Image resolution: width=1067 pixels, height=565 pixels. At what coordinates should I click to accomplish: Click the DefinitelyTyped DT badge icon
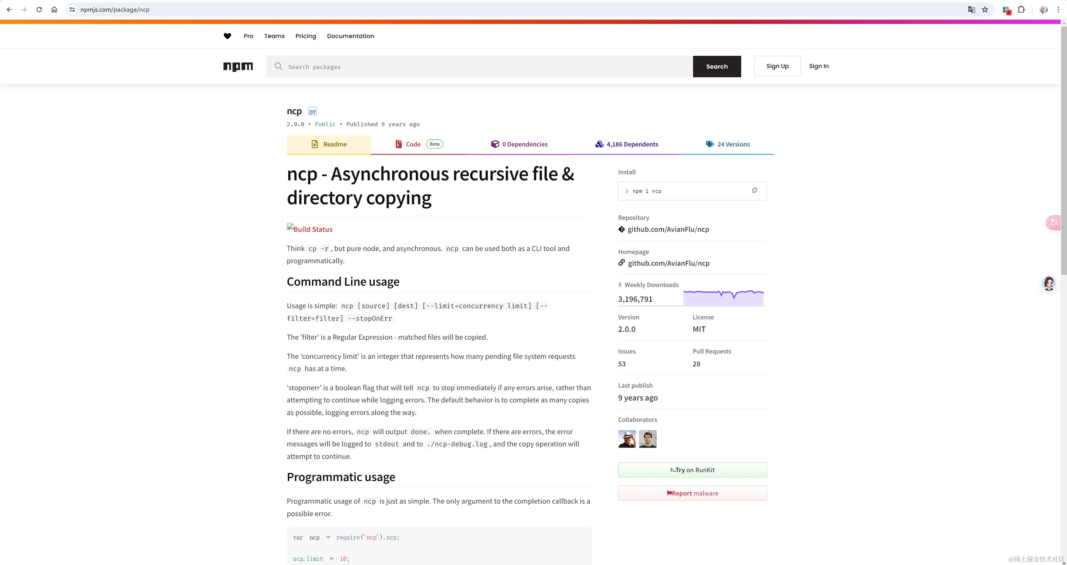[x=312, y=111]
